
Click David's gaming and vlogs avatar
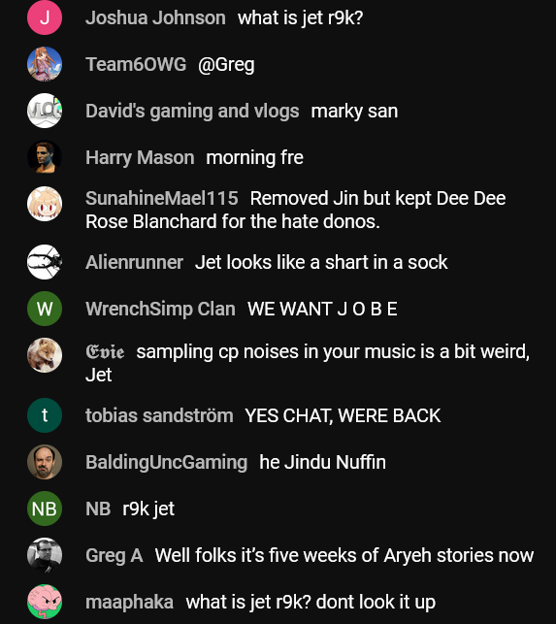(45, 111)
